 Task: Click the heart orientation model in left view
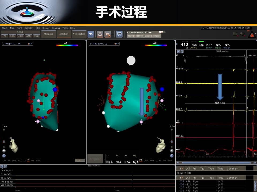14,145
